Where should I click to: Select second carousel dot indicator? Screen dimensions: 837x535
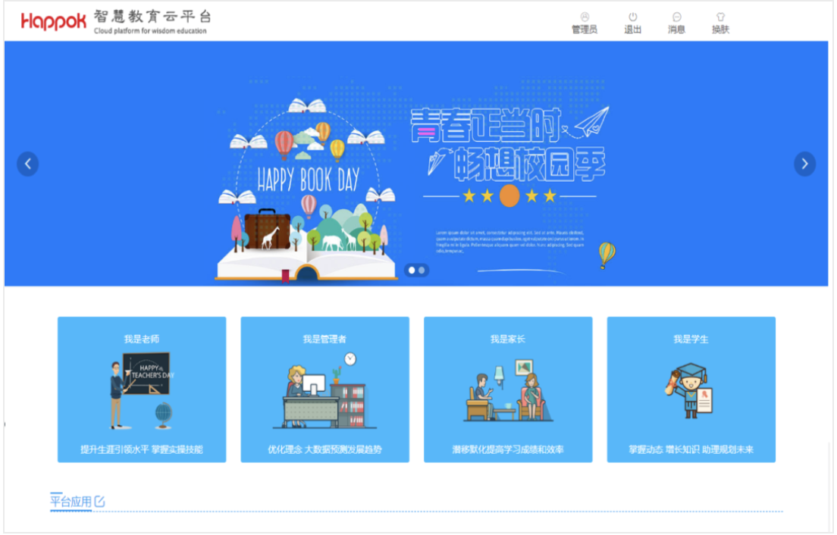(x=422, y=271)
